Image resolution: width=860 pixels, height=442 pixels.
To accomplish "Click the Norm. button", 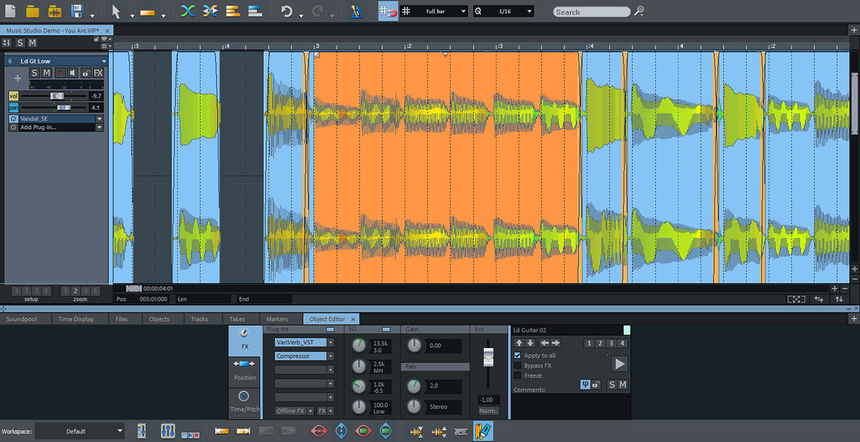I will tap(488, 410).
